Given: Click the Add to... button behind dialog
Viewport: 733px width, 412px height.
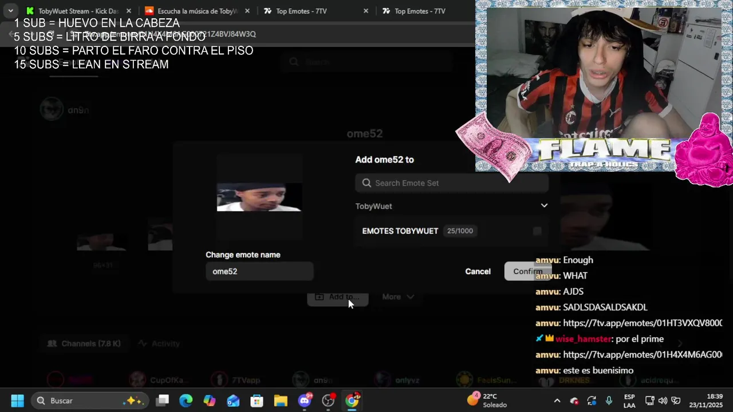Looking at the screenshot, I should point(337,297).
